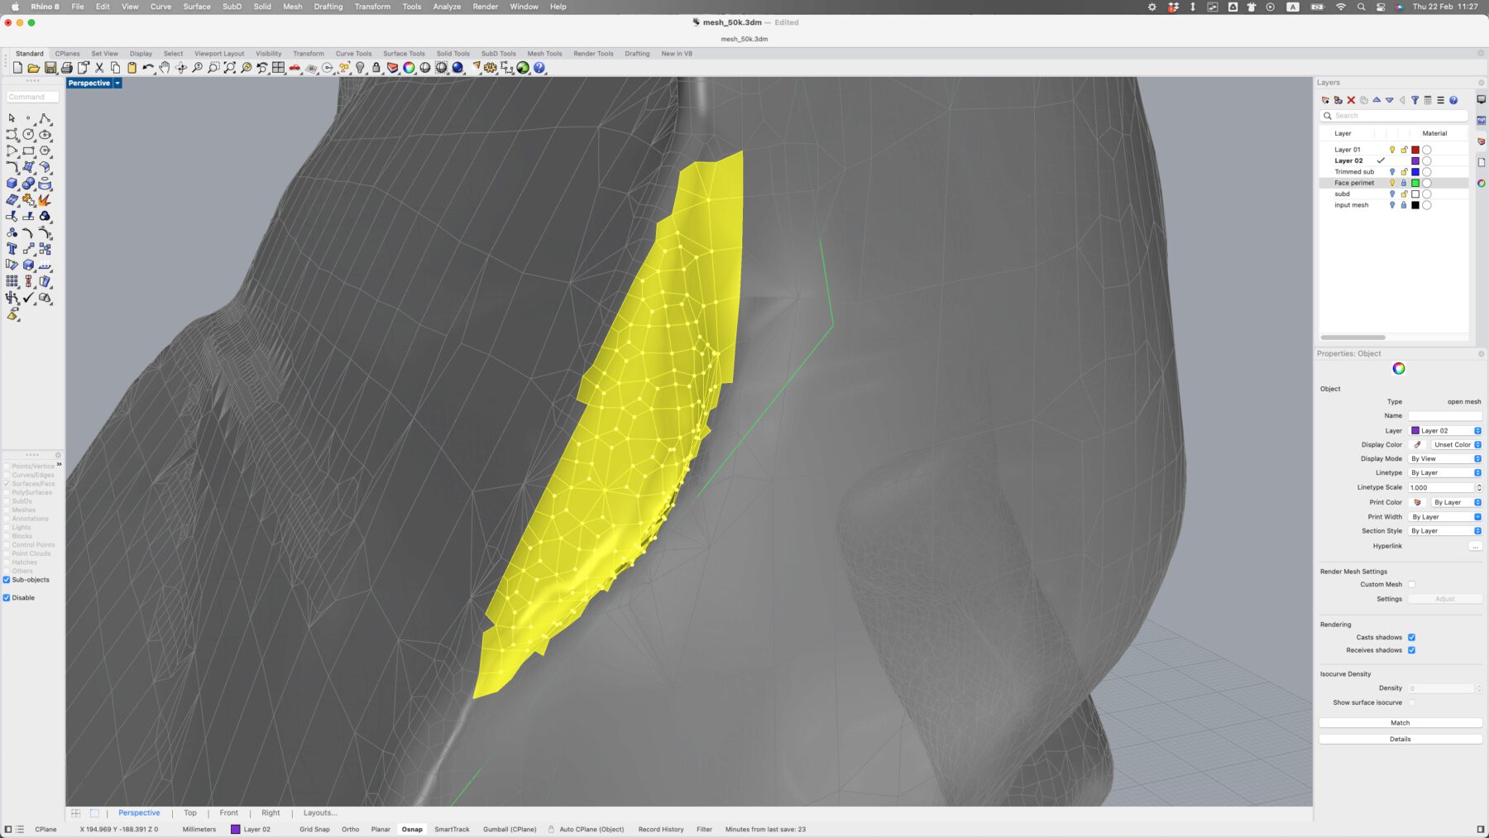Click the Zoom Extents icon

(x=230, y=68)
